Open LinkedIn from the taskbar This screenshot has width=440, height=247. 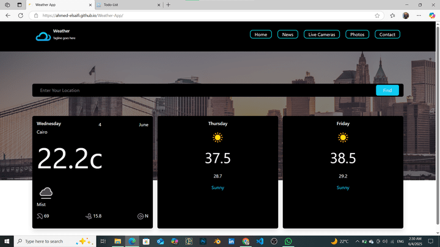coord(231,241)
